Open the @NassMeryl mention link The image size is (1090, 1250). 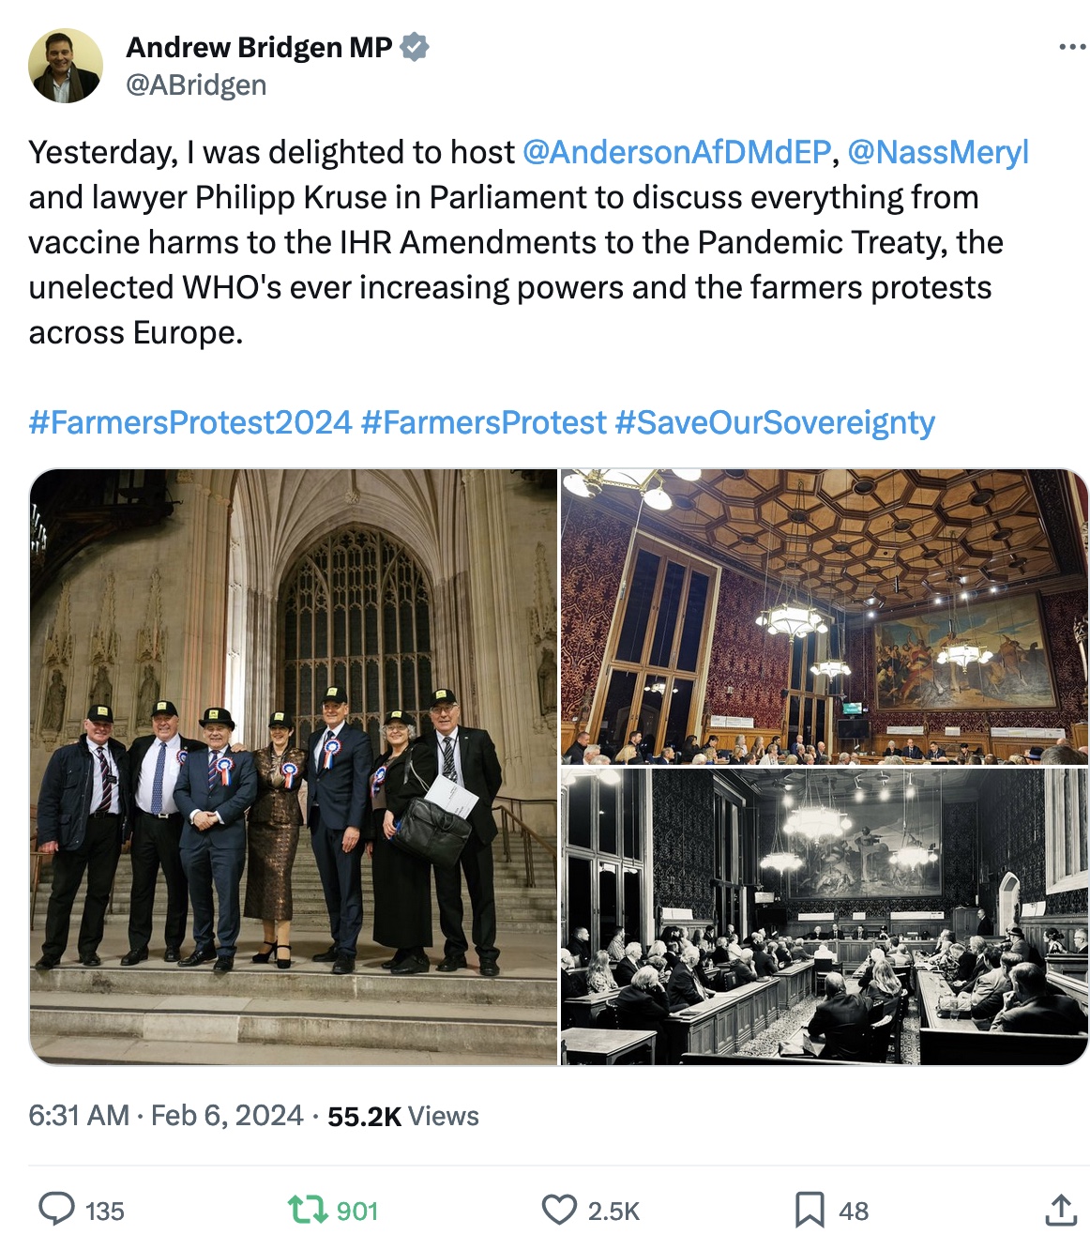[x=938, y=152]
